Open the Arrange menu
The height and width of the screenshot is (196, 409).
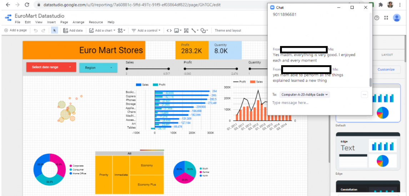pyautogui.click(x=79, y=22)
